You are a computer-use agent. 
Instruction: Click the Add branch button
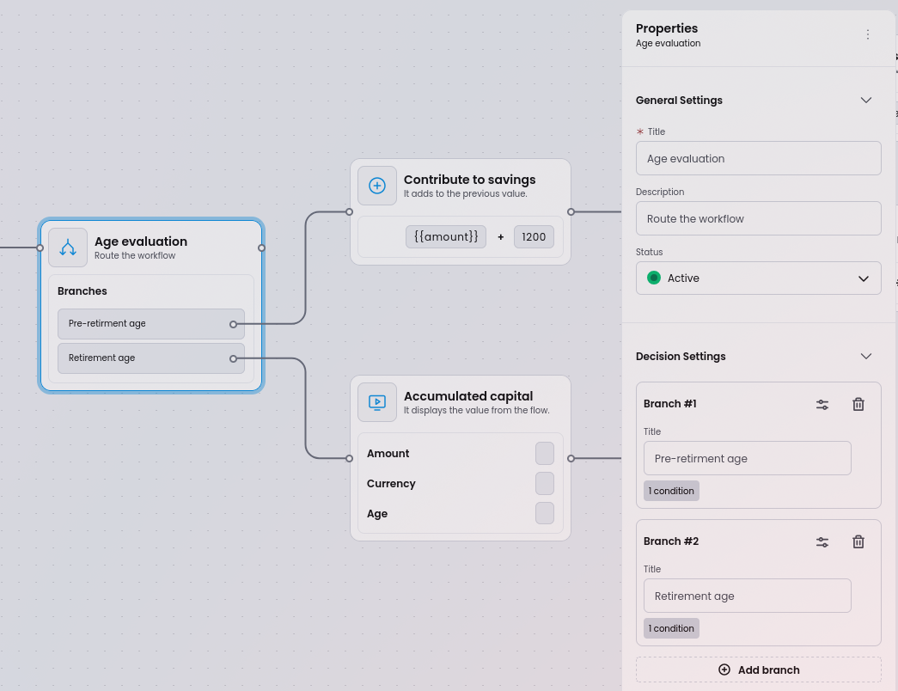pyautogui.click(x=758, y=670)
